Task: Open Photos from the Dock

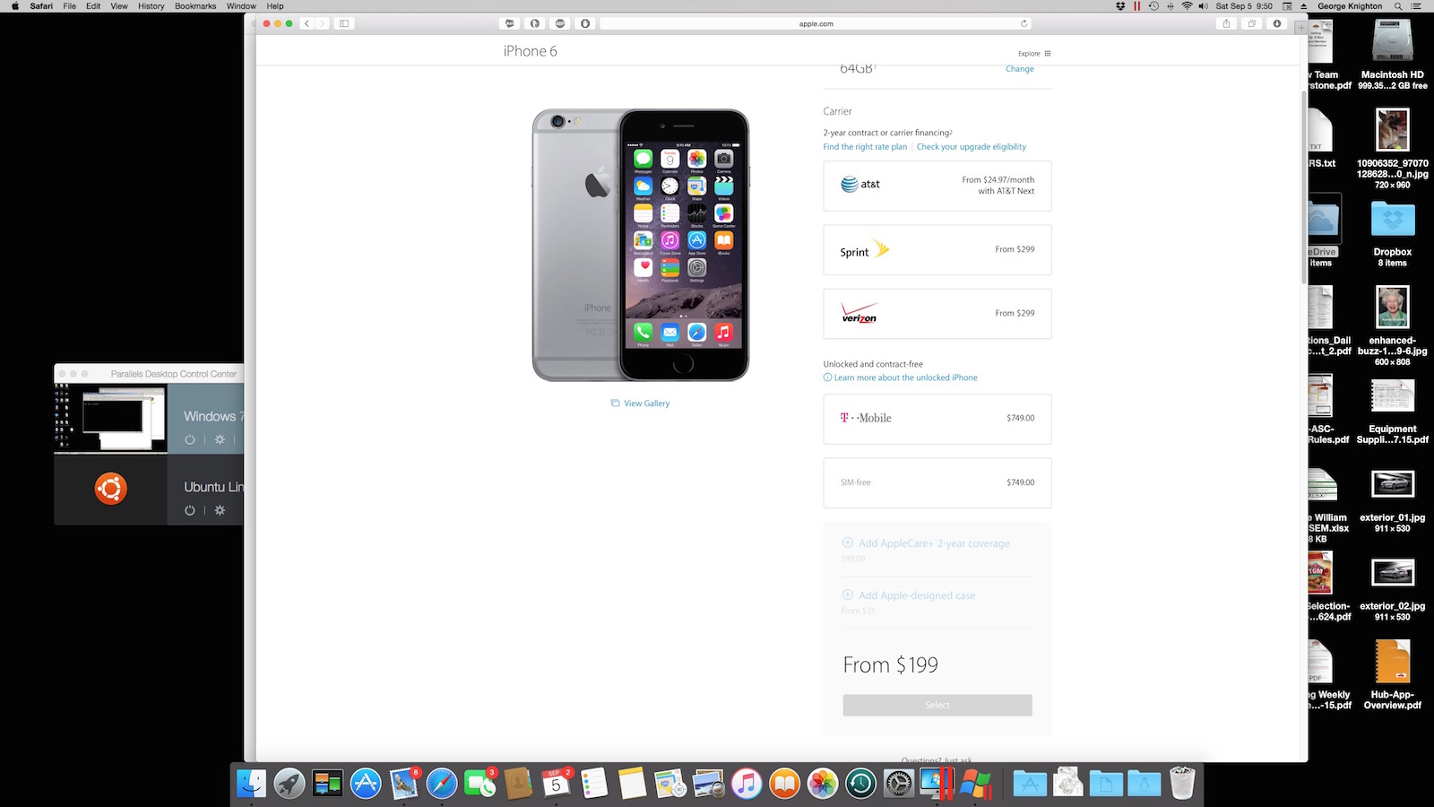Action: tap(823, 784)
